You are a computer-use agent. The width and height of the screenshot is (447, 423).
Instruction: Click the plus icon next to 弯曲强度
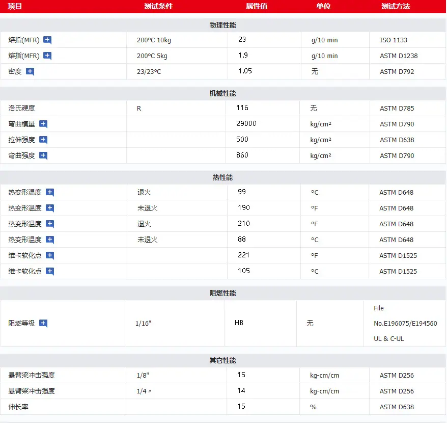tap(43, 155)
